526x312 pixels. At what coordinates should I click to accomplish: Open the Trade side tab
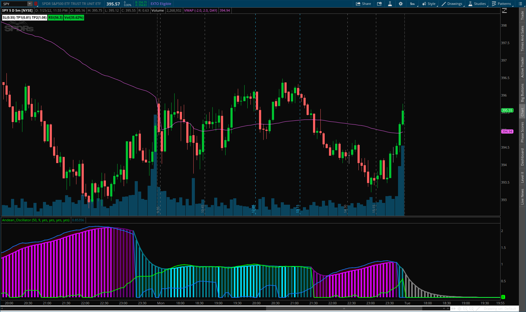tap(522, 15)
